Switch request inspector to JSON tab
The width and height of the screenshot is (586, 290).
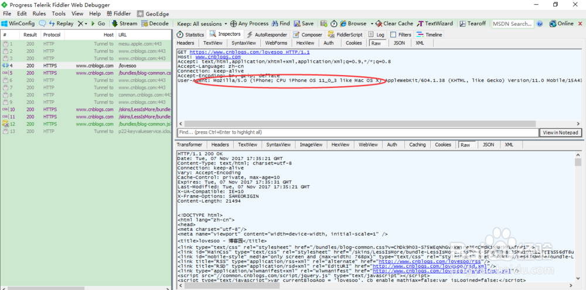(399, 43)
